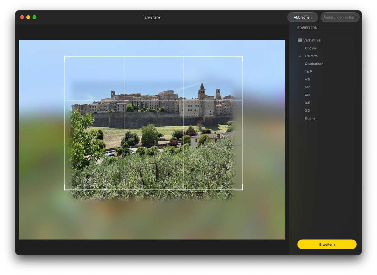
Task: Close the window with the red button
Action: pos(22,17)
